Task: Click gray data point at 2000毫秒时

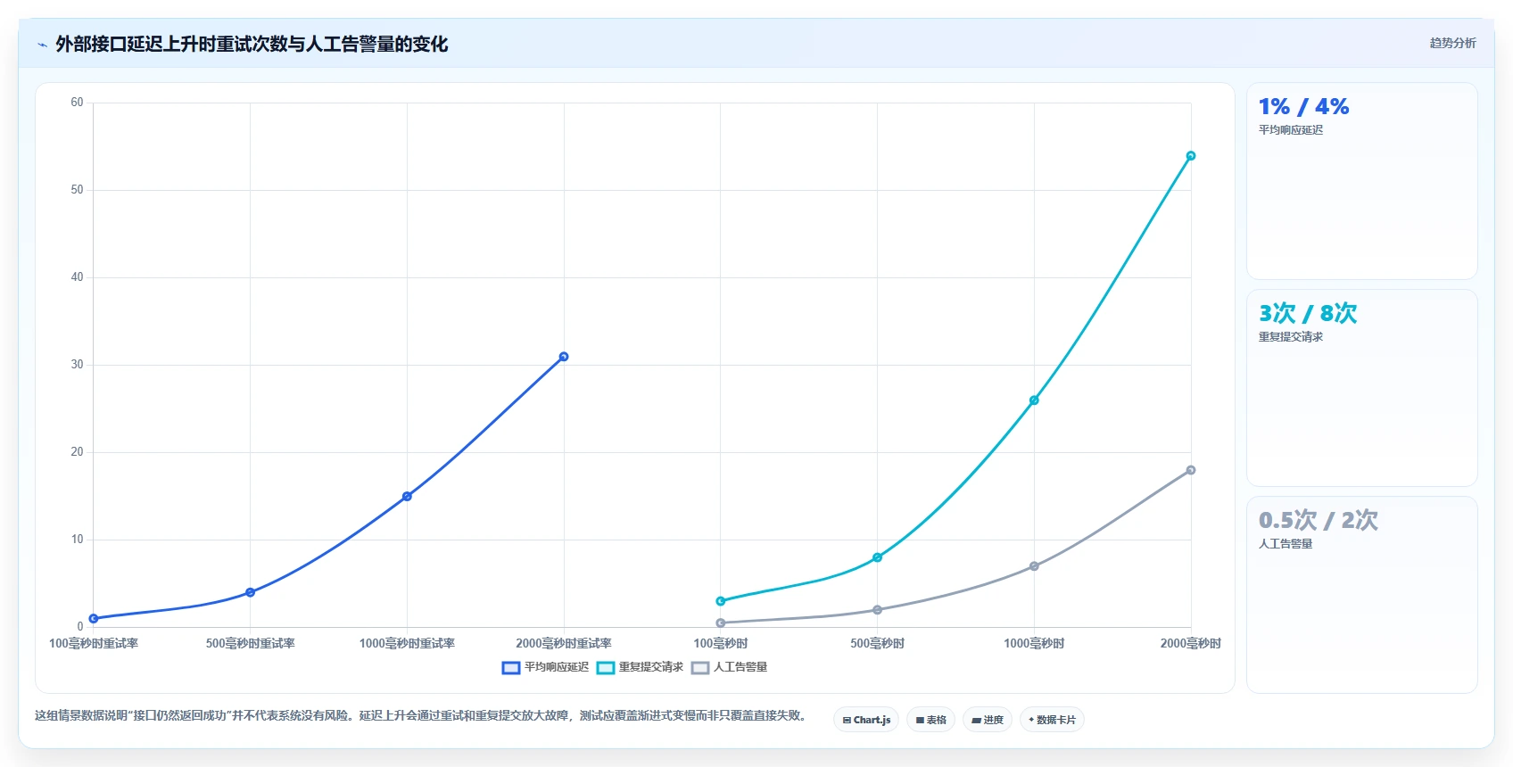Action: pos(1191,470)
